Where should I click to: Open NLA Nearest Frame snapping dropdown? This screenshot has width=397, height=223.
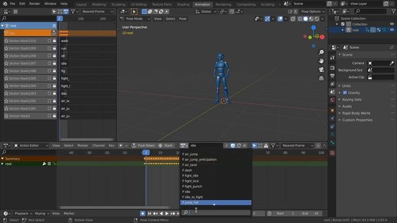[x=97, y=12]
